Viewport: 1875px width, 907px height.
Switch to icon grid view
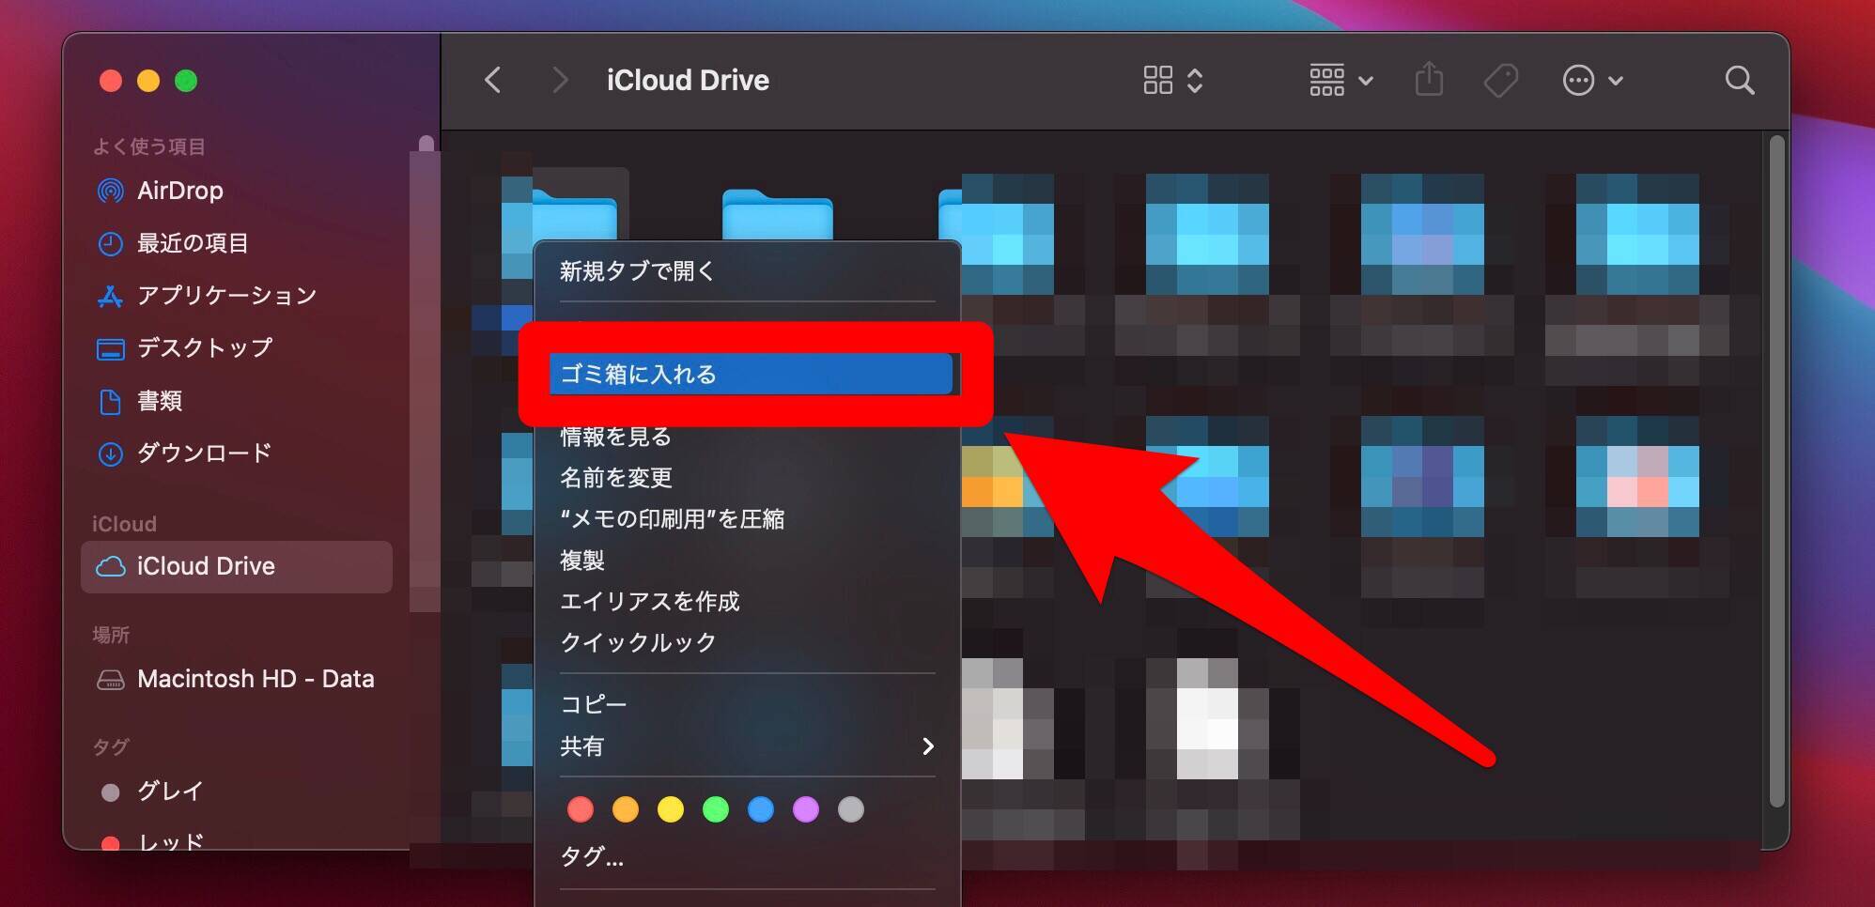(1158, 80)
